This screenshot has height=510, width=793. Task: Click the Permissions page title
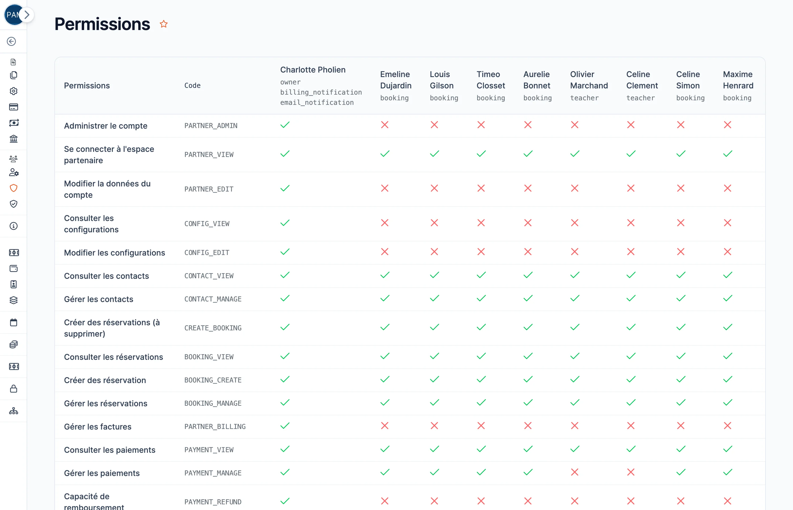pos(102,24)
